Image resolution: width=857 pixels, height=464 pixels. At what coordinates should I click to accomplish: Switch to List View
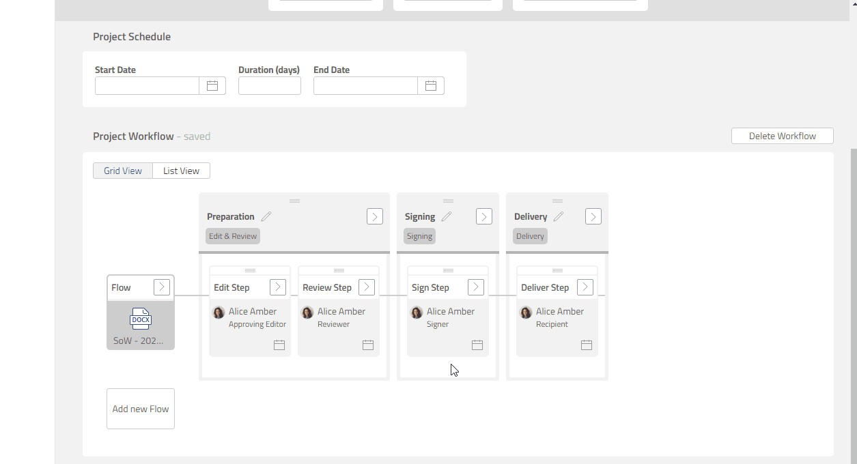click(x=181, y=171)
